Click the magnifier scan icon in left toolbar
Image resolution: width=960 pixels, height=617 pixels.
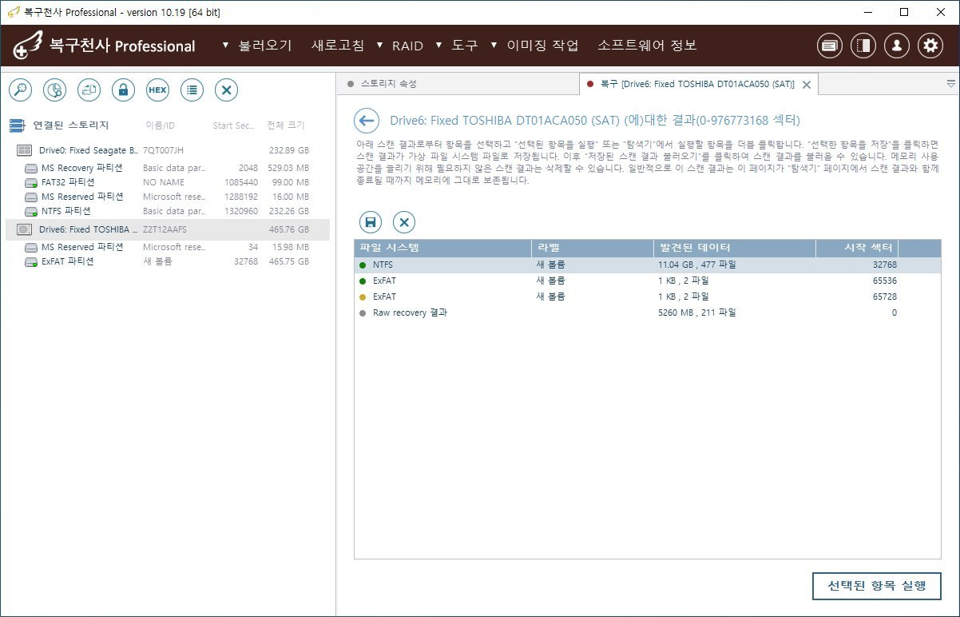[20, 90]
